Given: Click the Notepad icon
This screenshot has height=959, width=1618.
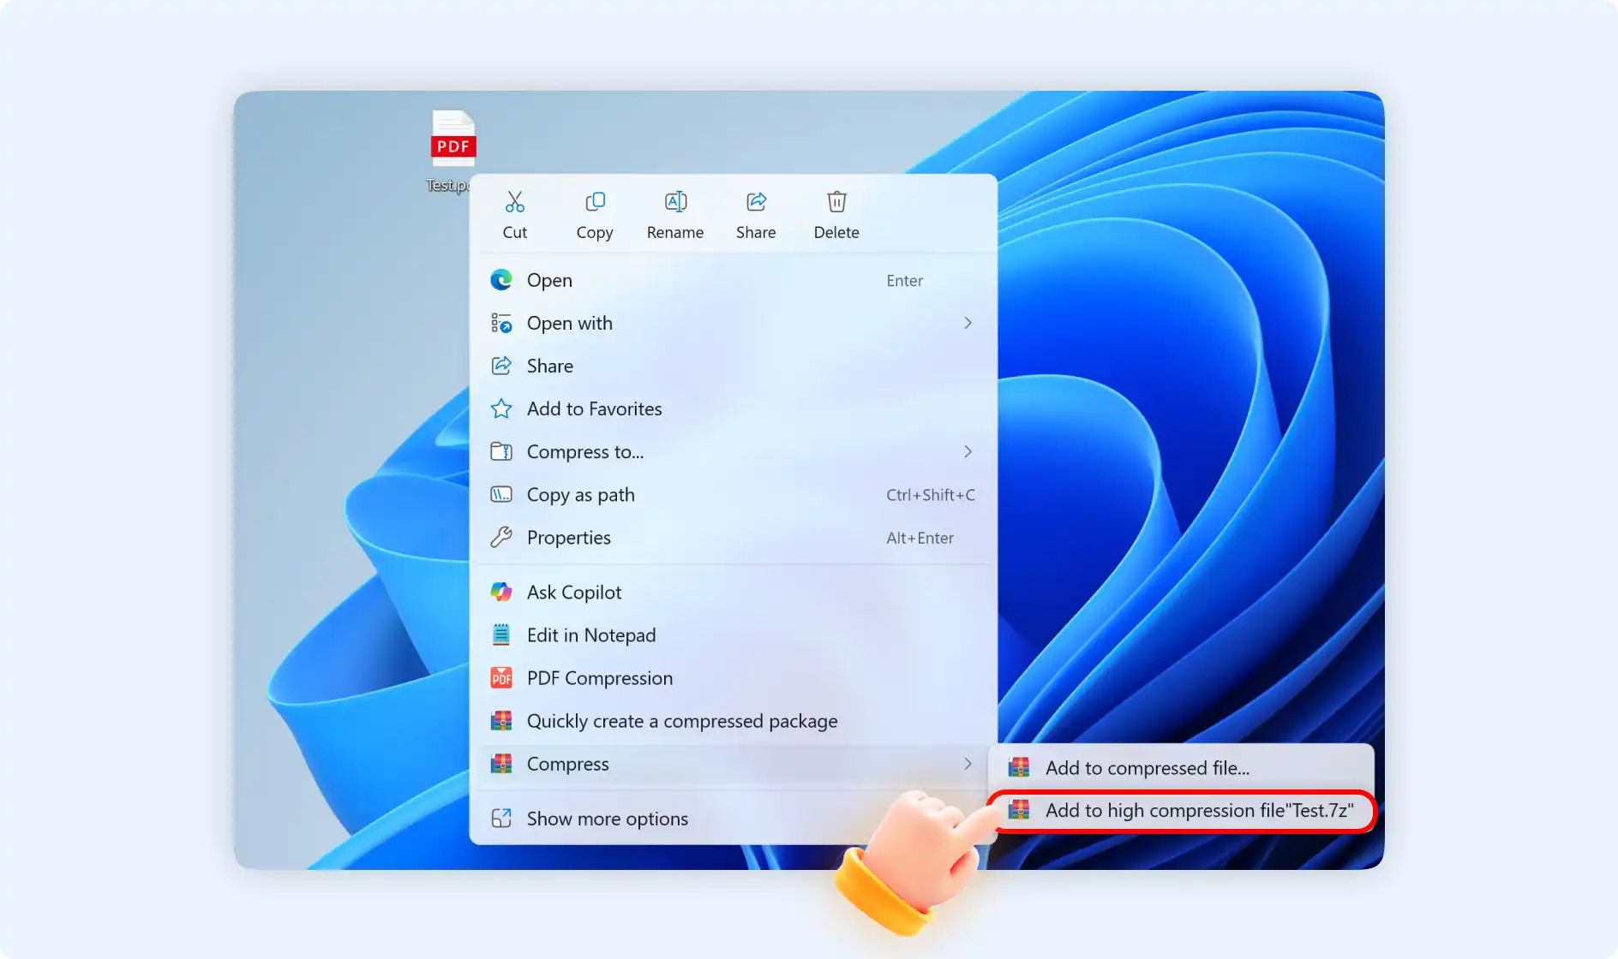Looking at the screenshot, I should (501, 634).
